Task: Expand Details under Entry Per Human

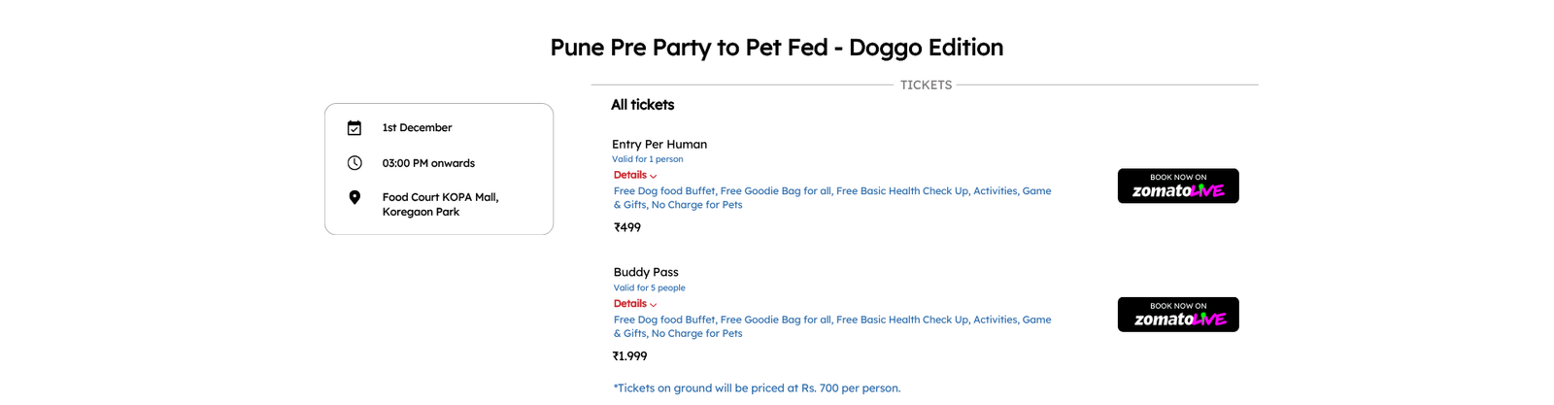Action: [630, 175]
